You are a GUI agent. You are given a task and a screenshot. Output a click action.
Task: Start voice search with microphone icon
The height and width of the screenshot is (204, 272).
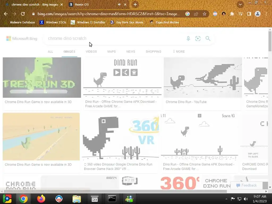188,38
